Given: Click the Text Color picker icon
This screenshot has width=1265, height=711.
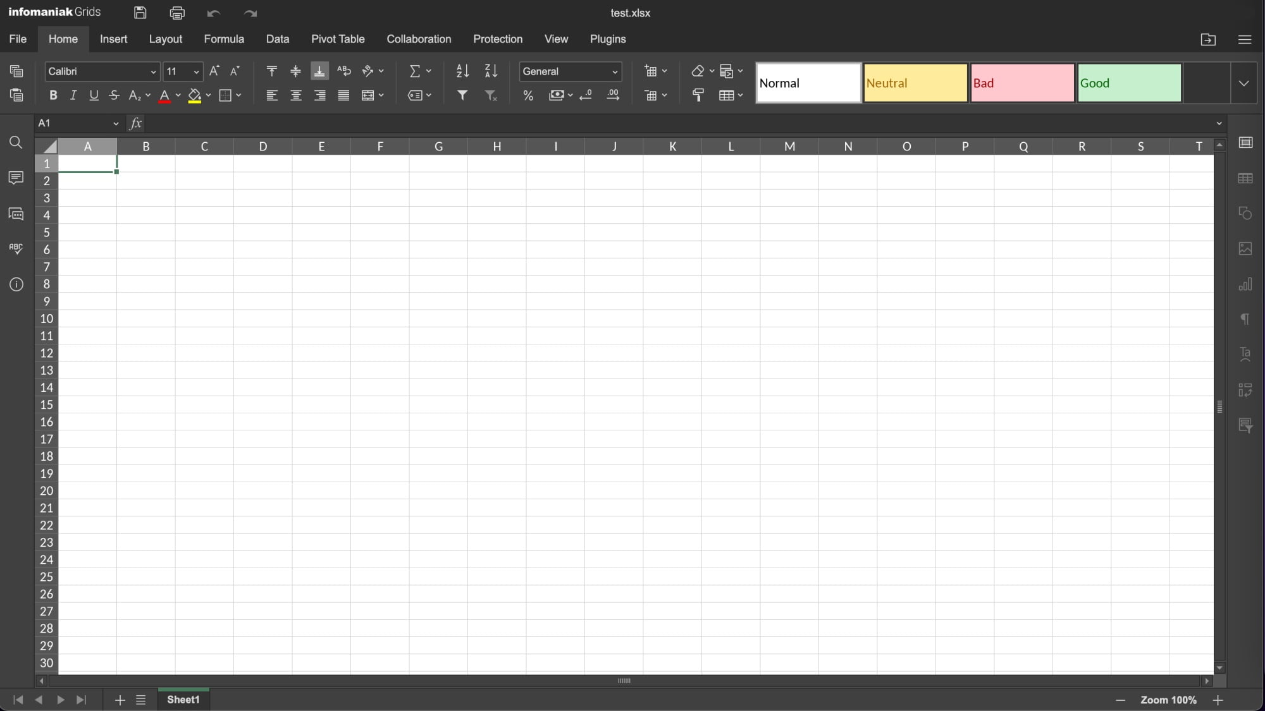Looking at the screenshot, I should click(164, 95).
